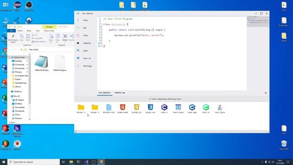The height and width of the screenshot is (165, 293).
Task: Select Music in the navigation pane
Action: 16,115
